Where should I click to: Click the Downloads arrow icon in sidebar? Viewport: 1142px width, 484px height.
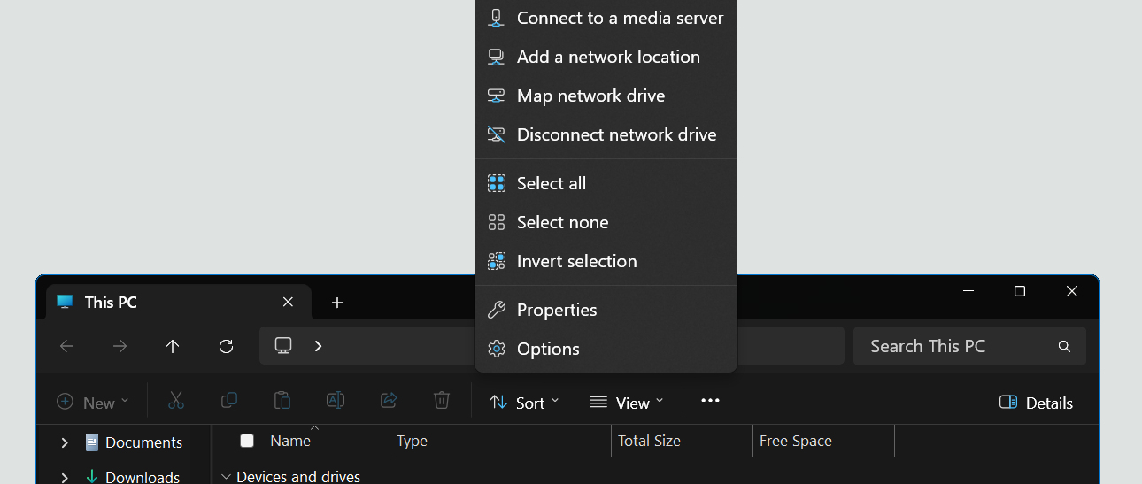pyautogui.click(x=91, y=477)
